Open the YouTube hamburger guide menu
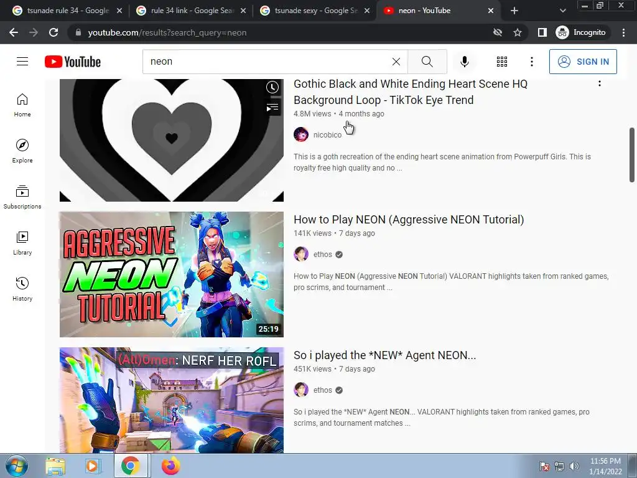The height and width of the screenshot is (478, 637). (22, 62)
